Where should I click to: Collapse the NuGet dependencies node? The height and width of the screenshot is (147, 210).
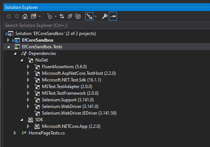pyautogui.click(x=22, y=60)
